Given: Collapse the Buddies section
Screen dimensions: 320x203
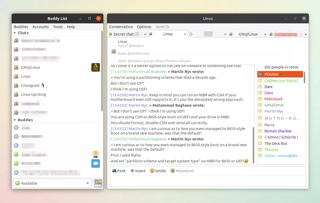Looking at the screenshot, I should (15, 120).
